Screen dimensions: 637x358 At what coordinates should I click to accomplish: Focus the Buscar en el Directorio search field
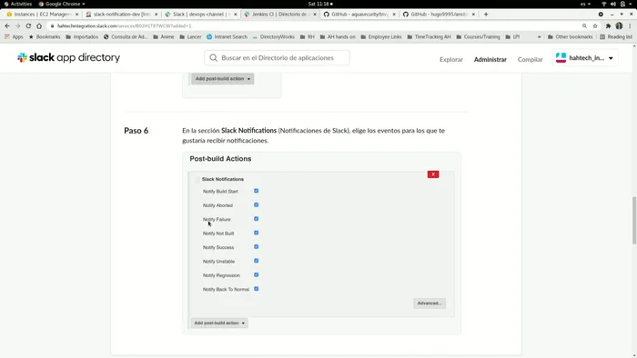pyautogui.click(x=277, y=58)
